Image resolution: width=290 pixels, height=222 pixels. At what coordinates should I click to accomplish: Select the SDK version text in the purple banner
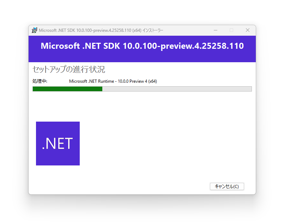pos(142,46)
